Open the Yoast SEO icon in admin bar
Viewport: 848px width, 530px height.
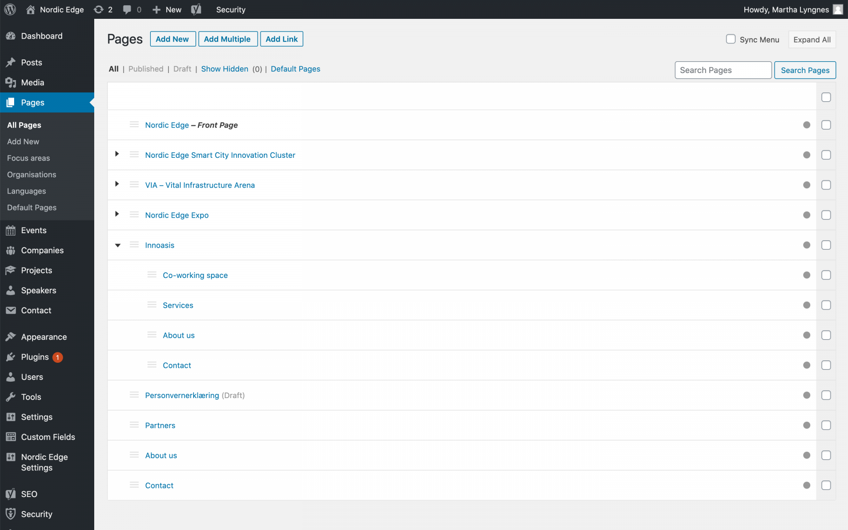pos(196,9)
